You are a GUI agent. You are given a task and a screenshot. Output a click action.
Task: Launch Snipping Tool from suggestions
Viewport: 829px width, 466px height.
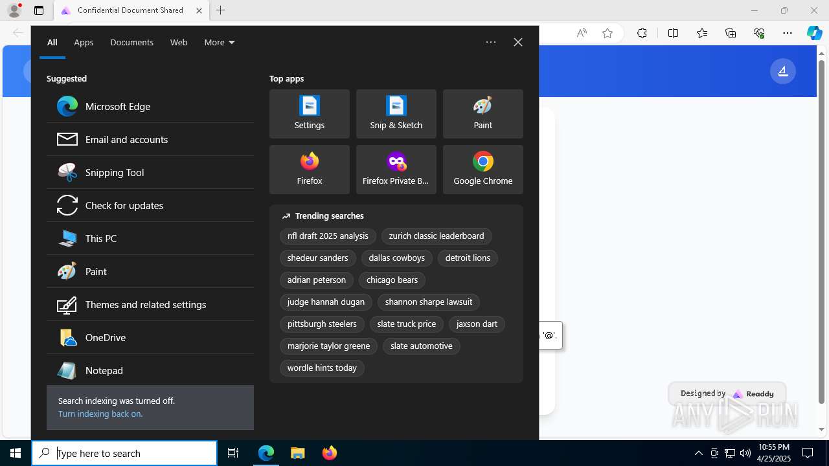[x=150, y=172]
